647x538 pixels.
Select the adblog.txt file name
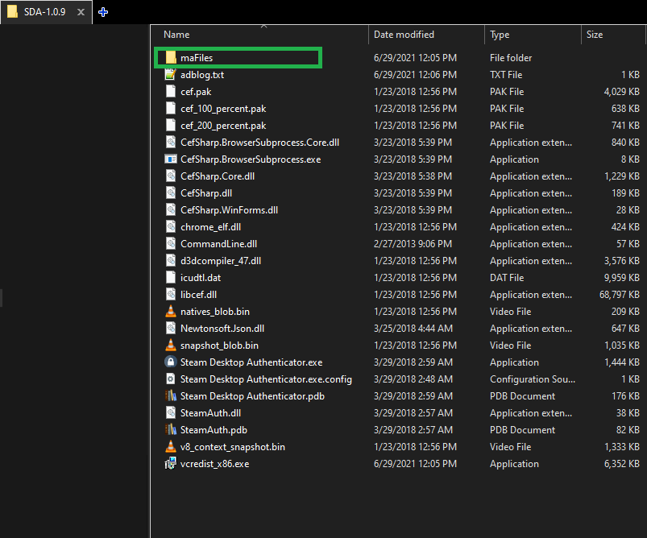[x=202, y=75]
